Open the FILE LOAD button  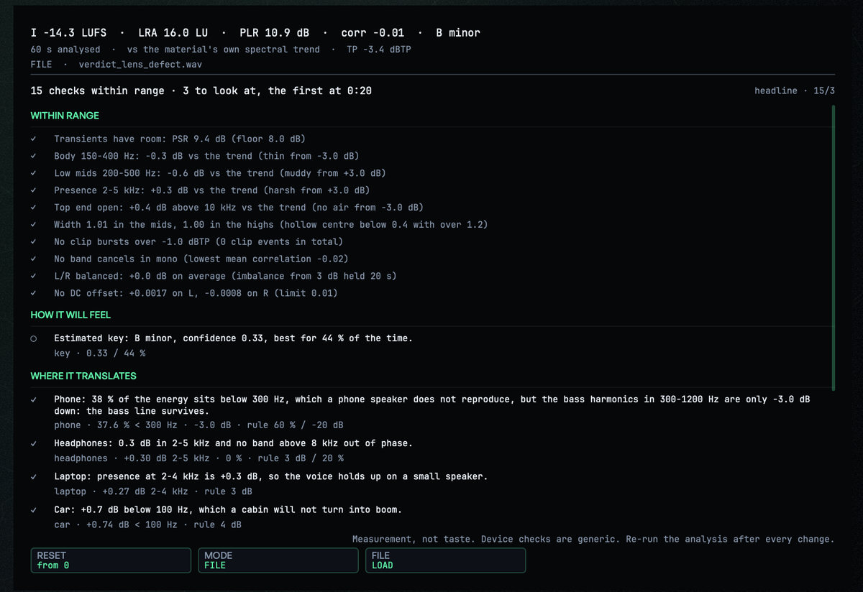tap(445, 560)
